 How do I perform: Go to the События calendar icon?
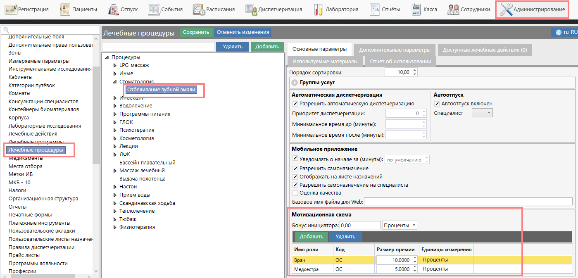point(154,9)
